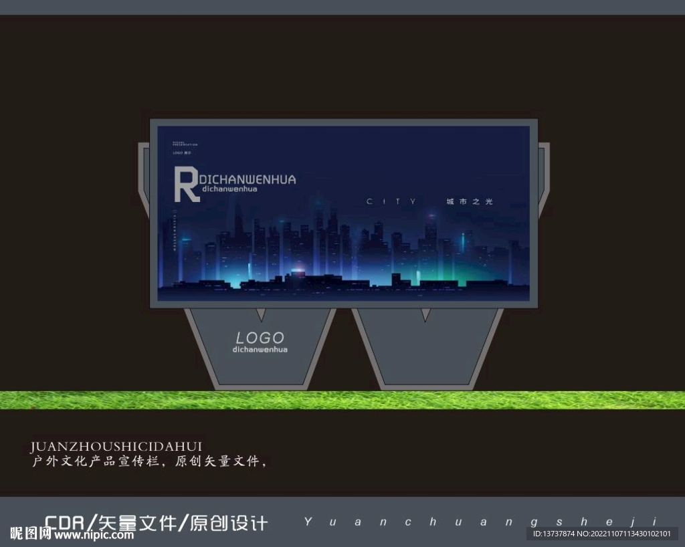Image resolution: width=685 pixels, height=547 pixels.
Task: Click the large R letter on the billboard
Action: (187, 184)
